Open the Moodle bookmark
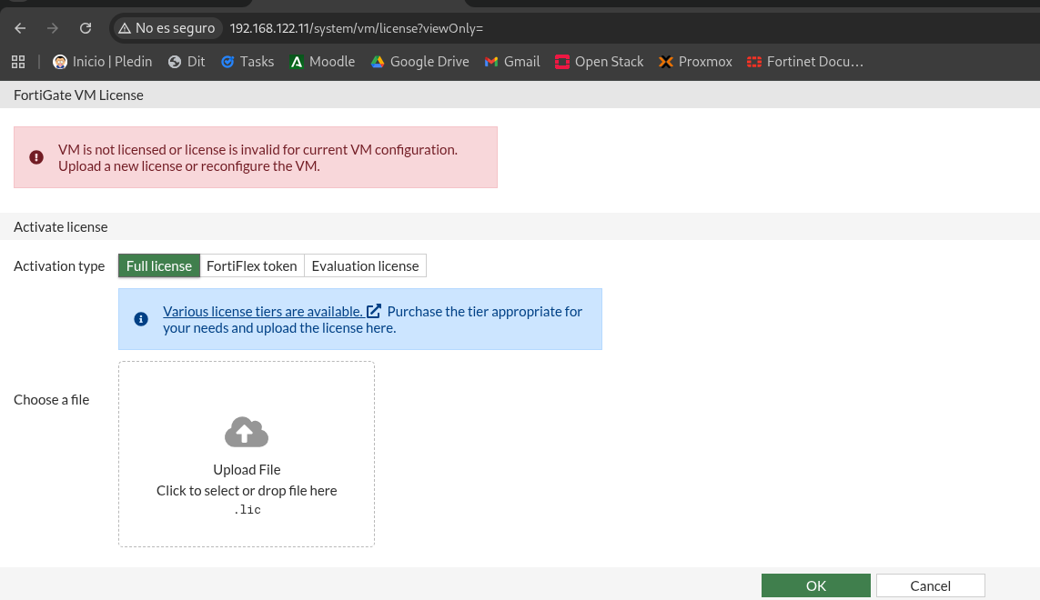 pos(322,62)
